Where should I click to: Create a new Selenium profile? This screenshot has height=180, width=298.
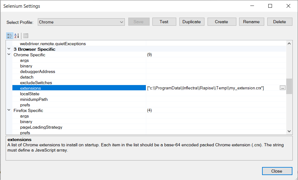(x=221, y=22)
